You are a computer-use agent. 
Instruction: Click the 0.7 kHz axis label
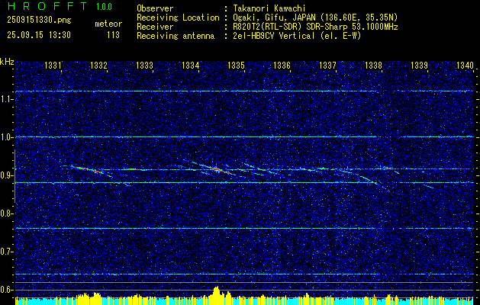(x=5, y=252)
